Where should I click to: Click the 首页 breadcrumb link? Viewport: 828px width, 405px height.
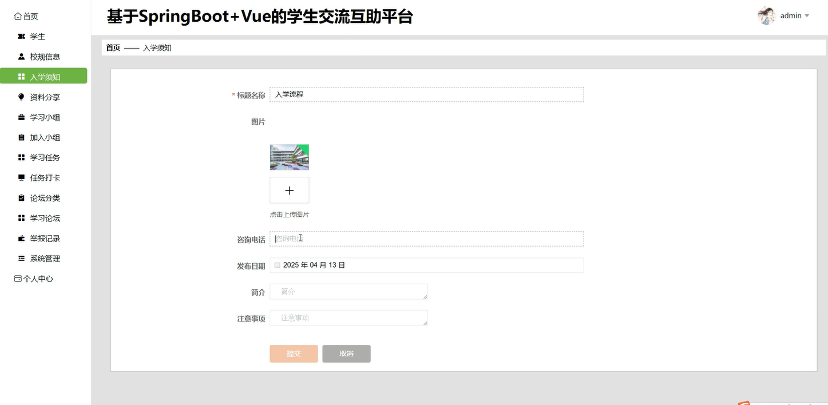point(113,48)
